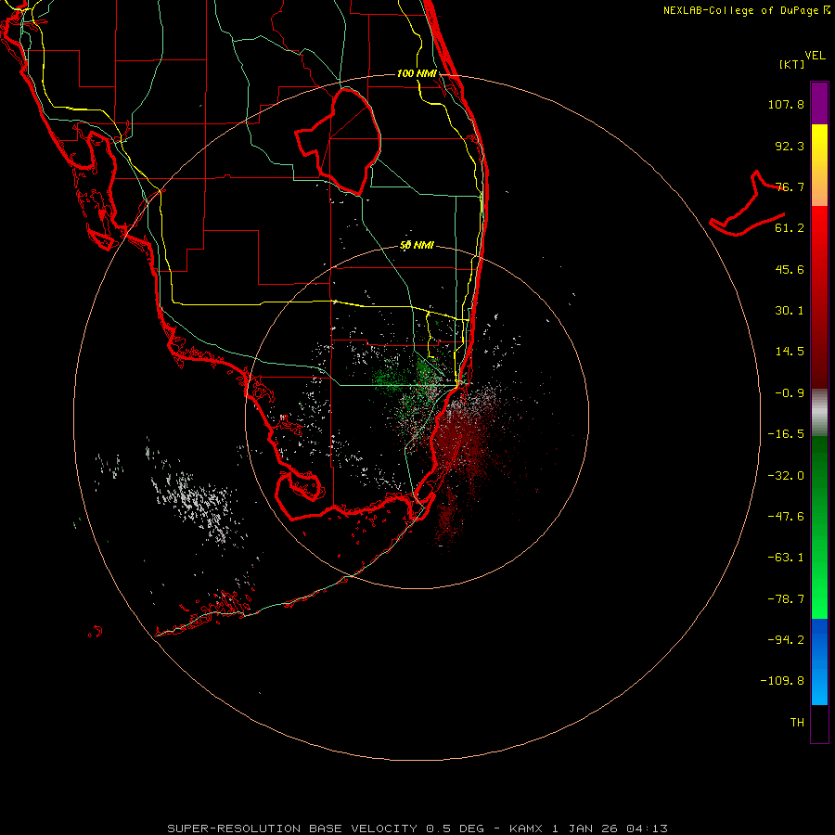Click the 100 NMI range ring label
Image resolution: width=835 pixels, height=835 pixels.
point(417,73)
